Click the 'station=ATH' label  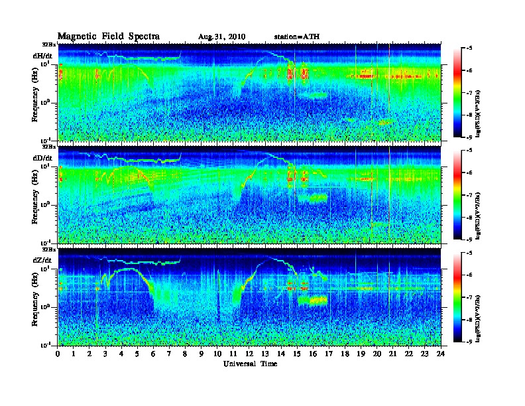[x=297, y=37]
